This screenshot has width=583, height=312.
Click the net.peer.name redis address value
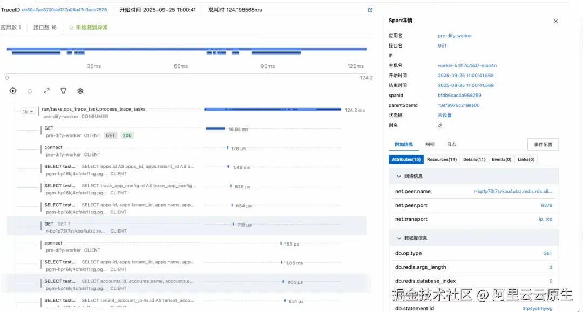(x=513, y=192)
